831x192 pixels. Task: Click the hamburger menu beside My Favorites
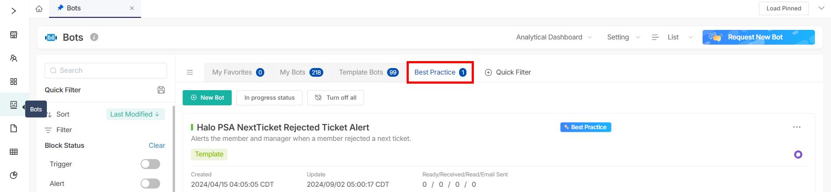pos(190,72)
